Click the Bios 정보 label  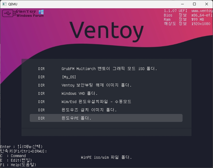pyautogui.click(x=175, y=15)
